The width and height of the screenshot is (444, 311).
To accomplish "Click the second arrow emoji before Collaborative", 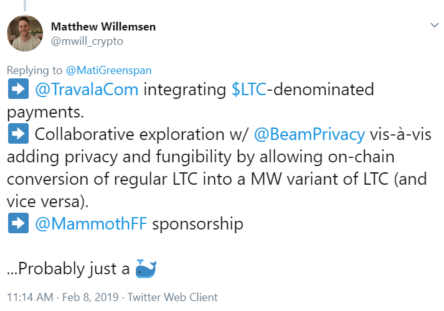I will [17, 134].
